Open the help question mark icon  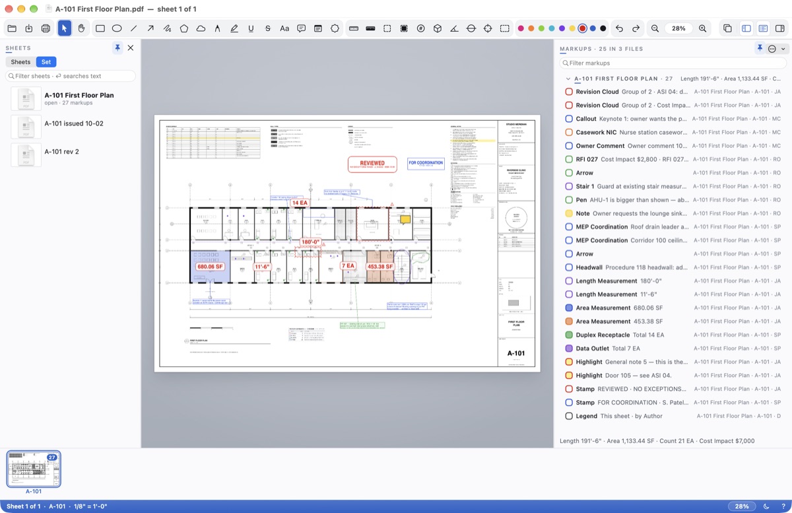click(783, 506)
